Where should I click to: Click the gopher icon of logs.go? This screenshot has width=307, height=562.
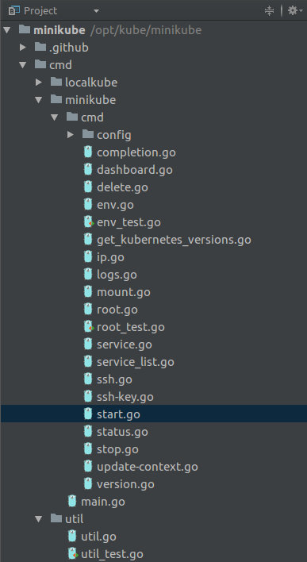88,275
